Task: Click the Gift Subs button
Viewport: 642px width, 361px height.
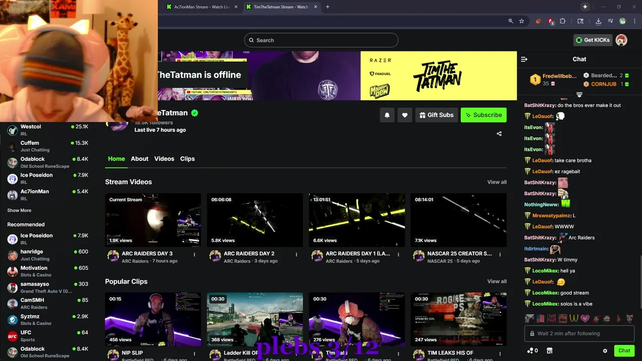Action: (x=436, y=115)
